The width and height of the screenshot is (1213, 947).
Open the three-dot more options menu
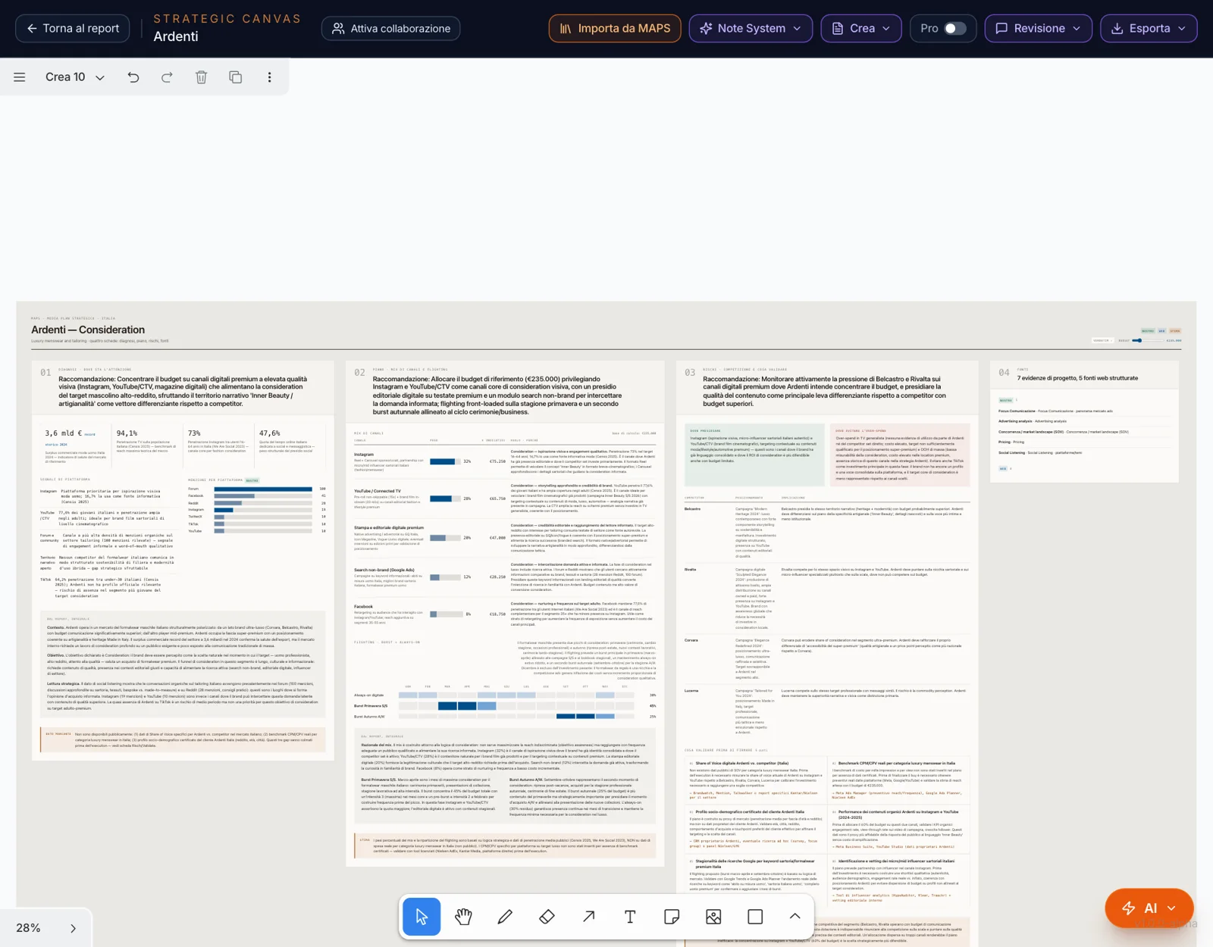tap(269, 77)
